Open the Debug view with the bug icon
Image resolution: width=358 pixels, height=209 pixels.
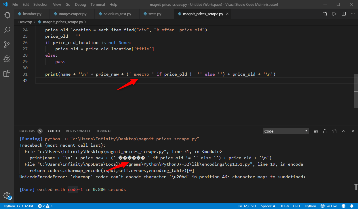tap(7, 59)
